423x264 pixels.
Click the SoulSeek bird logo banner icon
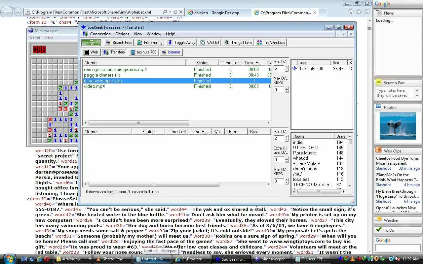91,43
